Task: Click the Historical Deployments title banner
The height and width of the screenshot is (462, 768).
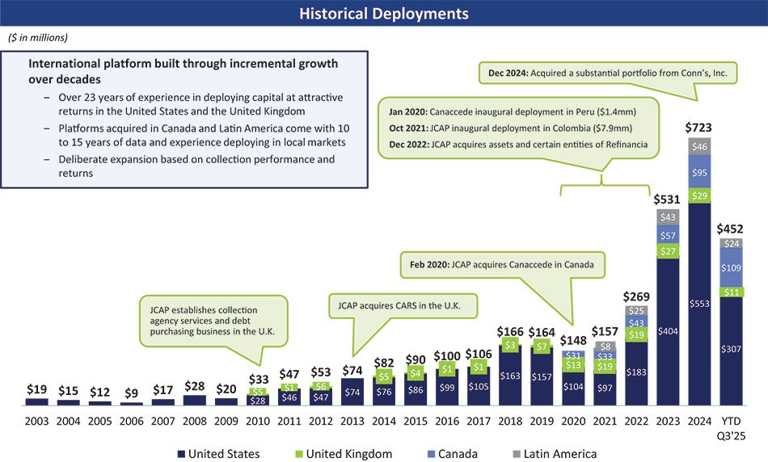Action: pyautogui.click(x=384, y=14)
